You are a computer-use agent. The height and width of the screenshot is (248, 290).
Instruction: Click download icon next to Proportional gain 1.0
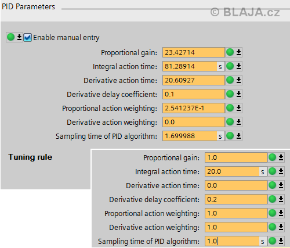tap(281, 157)
